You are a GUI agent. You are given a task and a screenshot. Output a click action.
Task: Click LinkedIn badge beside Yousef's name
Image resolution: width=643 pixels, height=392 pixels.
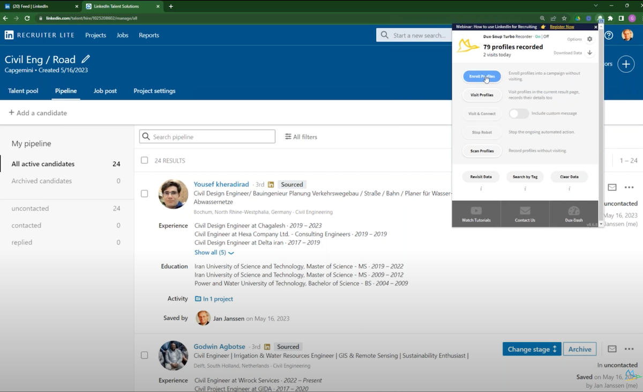click(271, 185)
